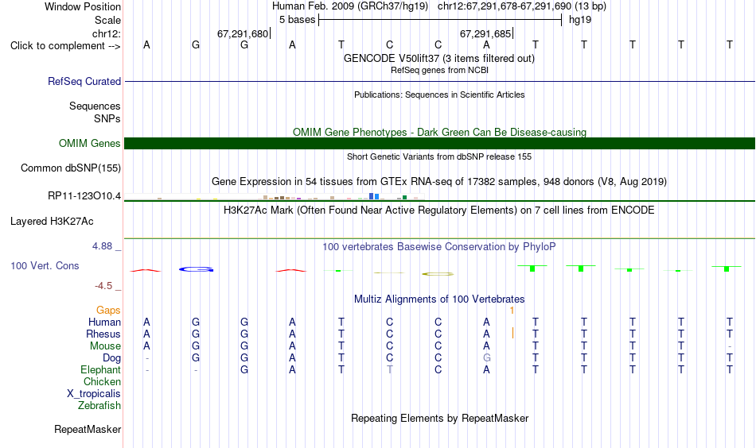Viewport: 756px width, 448px height.
Task: Click the Dog species label
Action: click(x=111, y=358)
